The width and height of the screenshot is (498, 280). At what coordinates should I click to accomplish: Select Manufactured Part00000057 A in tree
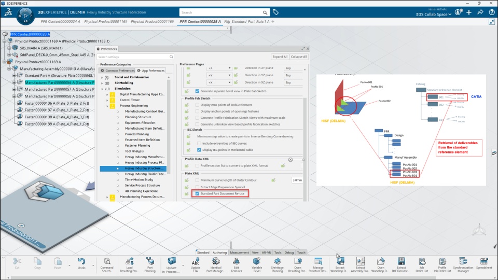[59, 90]
